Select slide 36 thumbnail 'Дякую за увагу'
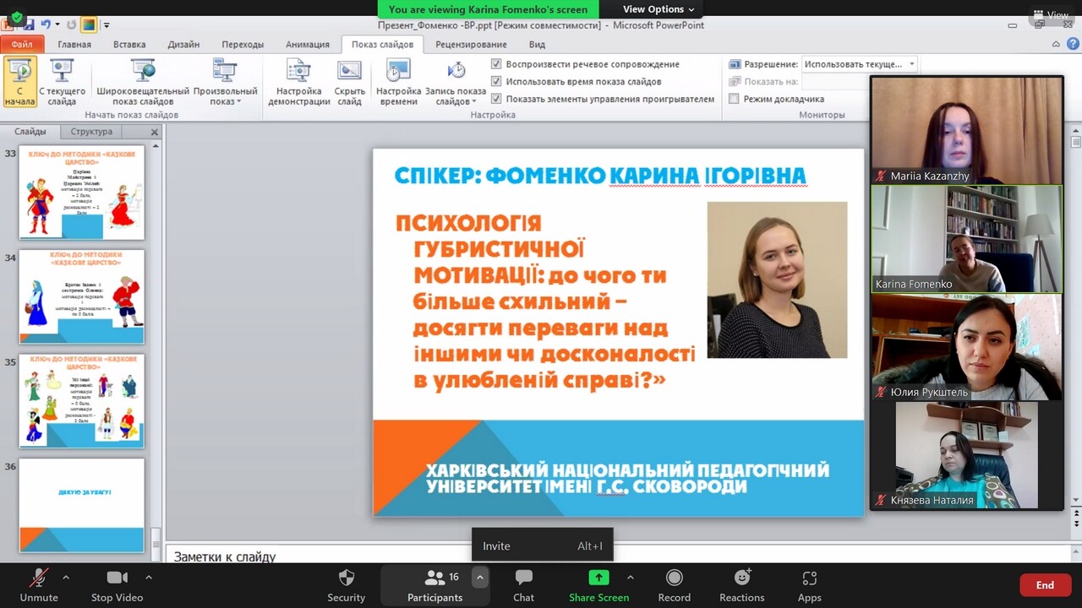1082x608 pixels. [82, 505]
